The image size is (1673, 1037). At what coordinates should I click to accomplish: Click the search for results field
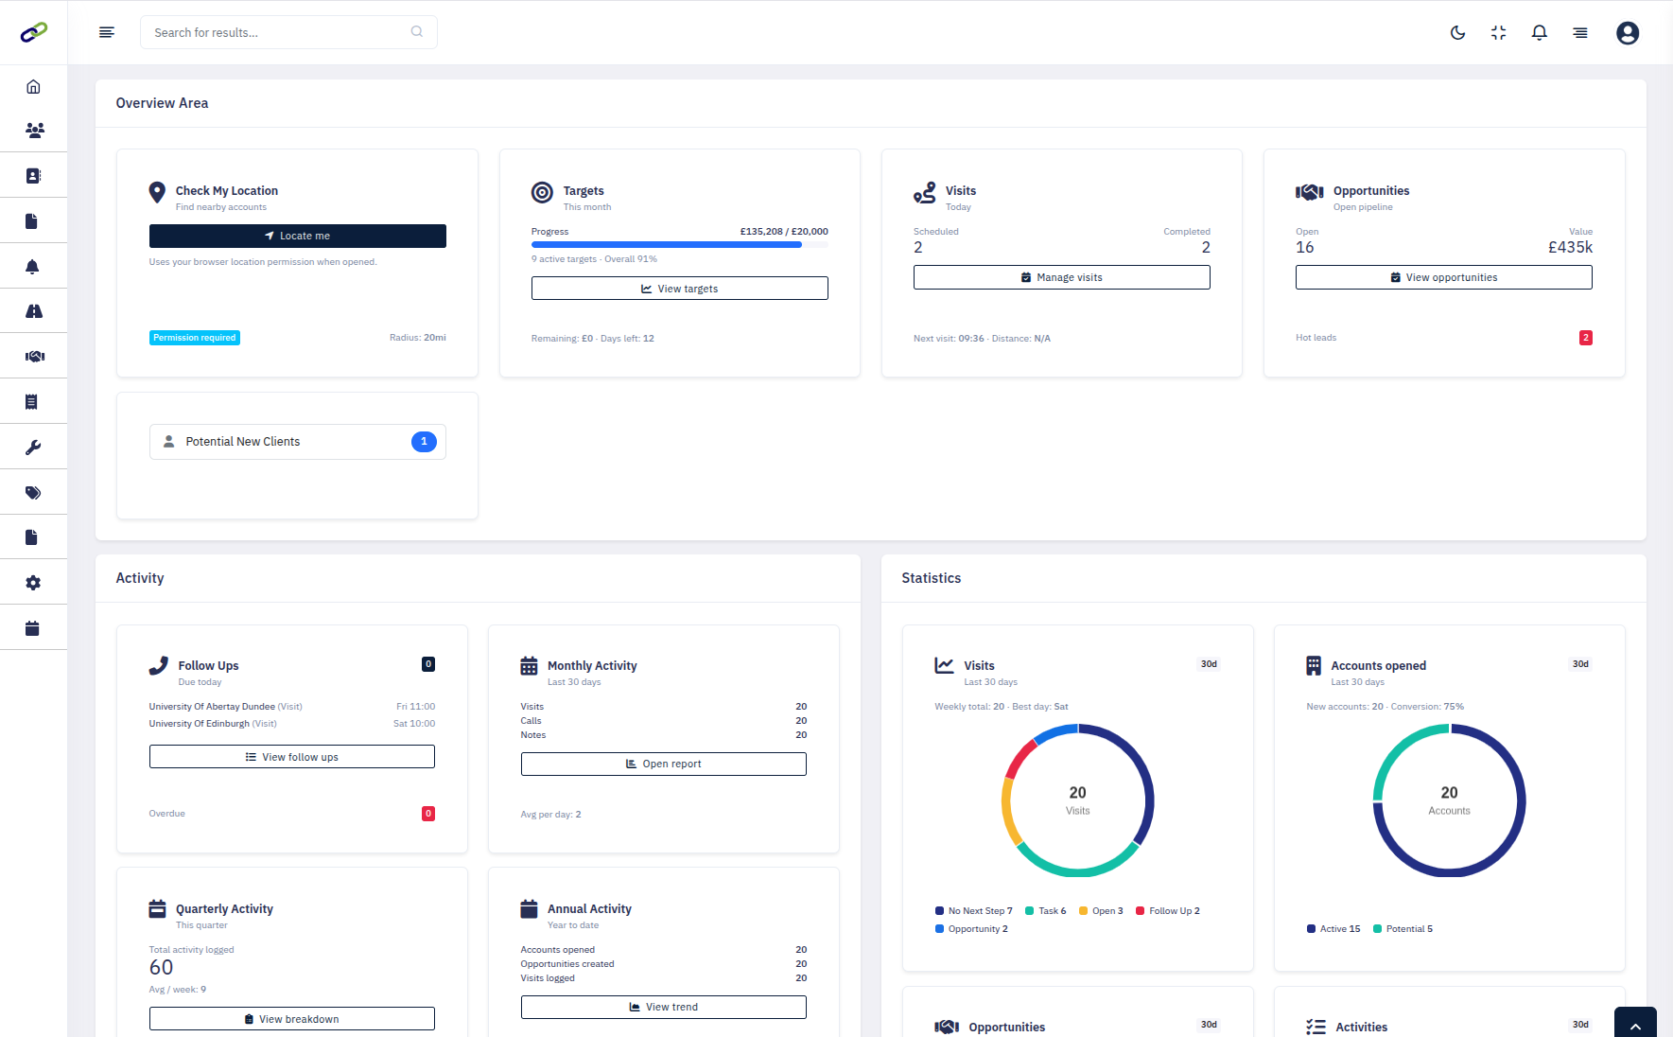(288, 32)
